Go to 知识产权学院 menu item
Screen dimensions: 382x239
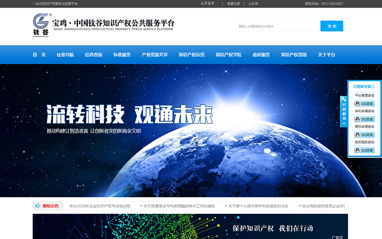pos(229,55)
